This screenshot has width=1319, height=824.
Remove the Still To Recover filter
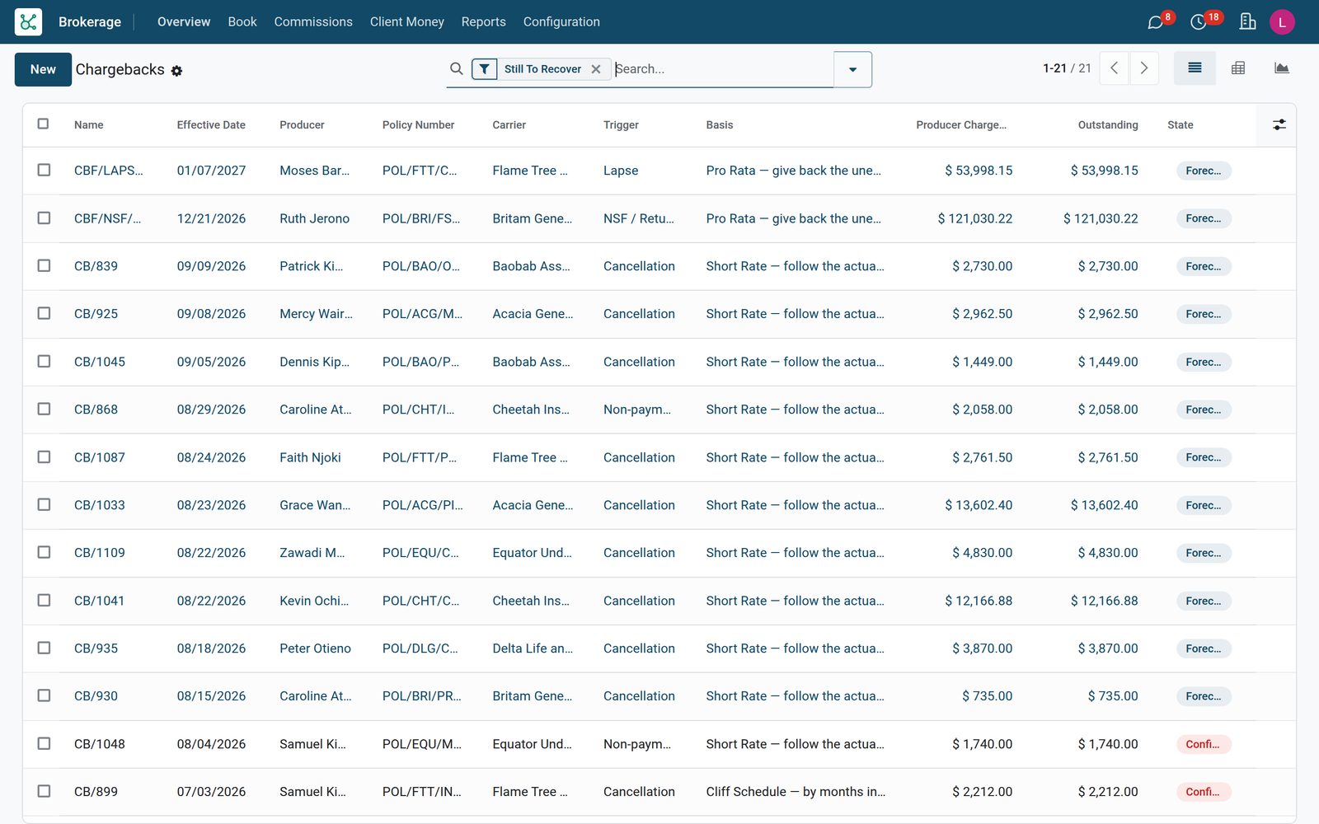pyautogui.click(x=596, y=69)
